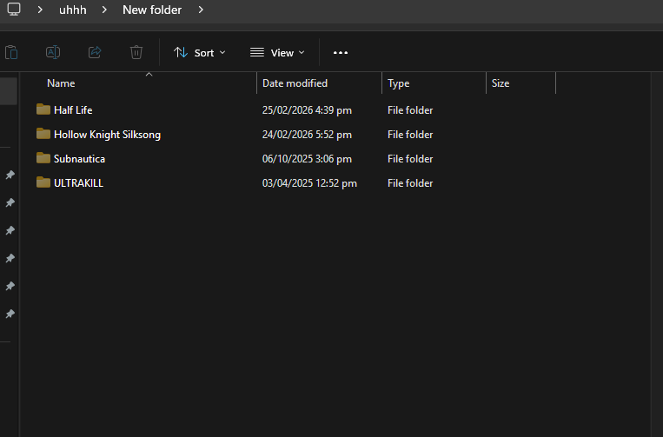Expand the chevron after uhhh in breadcrumb
The height and width of the screenshot is (437, 663).
[104, 10]
